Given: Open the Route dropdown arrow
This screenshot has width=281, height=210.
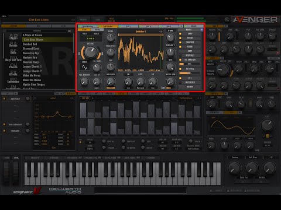Looking at the screenshot, I should click(x=201, y=30).
